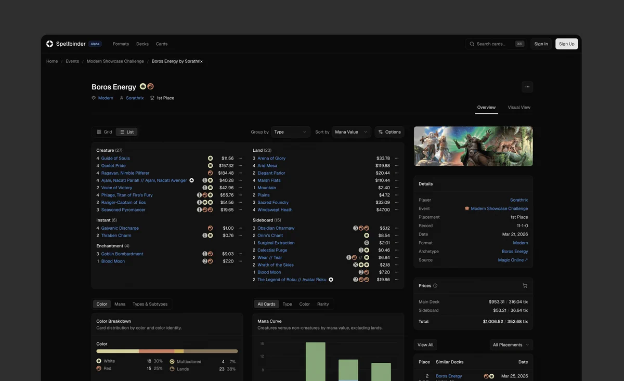The width and height of the screenshot is (624, 381).
Task: Click the lands segment of color bar
Action: point(211,351)
